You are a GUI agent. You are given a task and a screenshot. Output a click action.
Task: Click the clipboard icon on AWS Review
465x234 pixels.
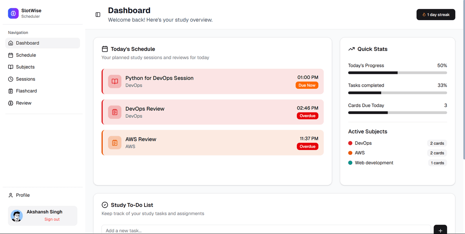point(115,143)
